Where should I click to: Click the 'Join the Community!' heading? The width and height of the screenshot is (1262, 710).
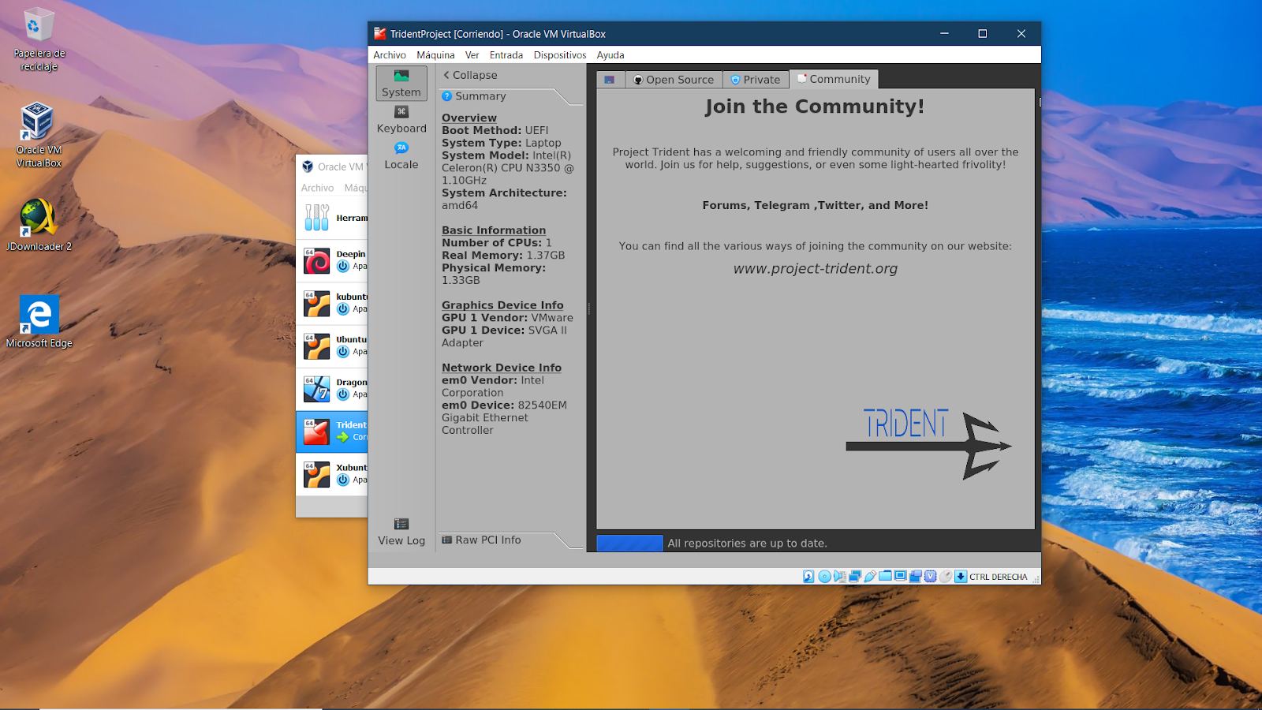(x=815, y=106)
